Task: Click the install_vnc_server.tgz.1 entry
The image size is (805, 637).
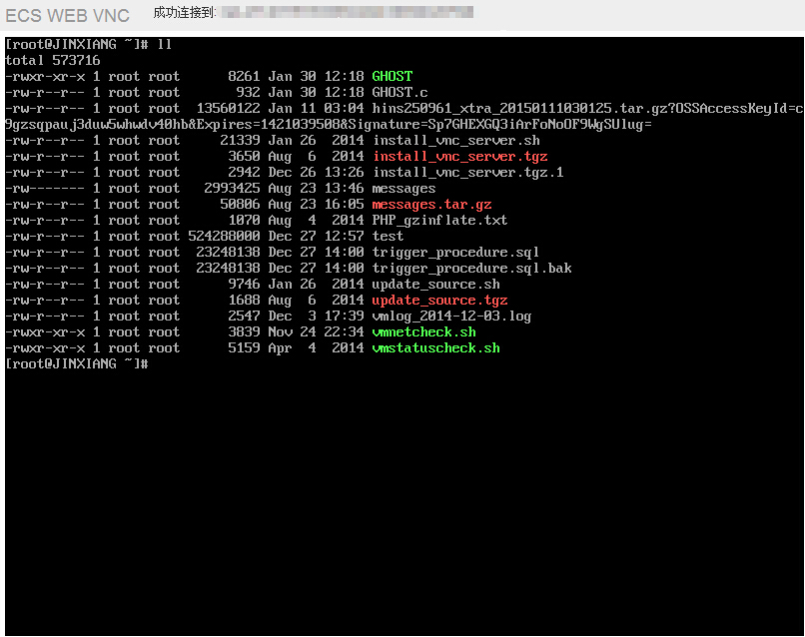Action: (467, 173)
